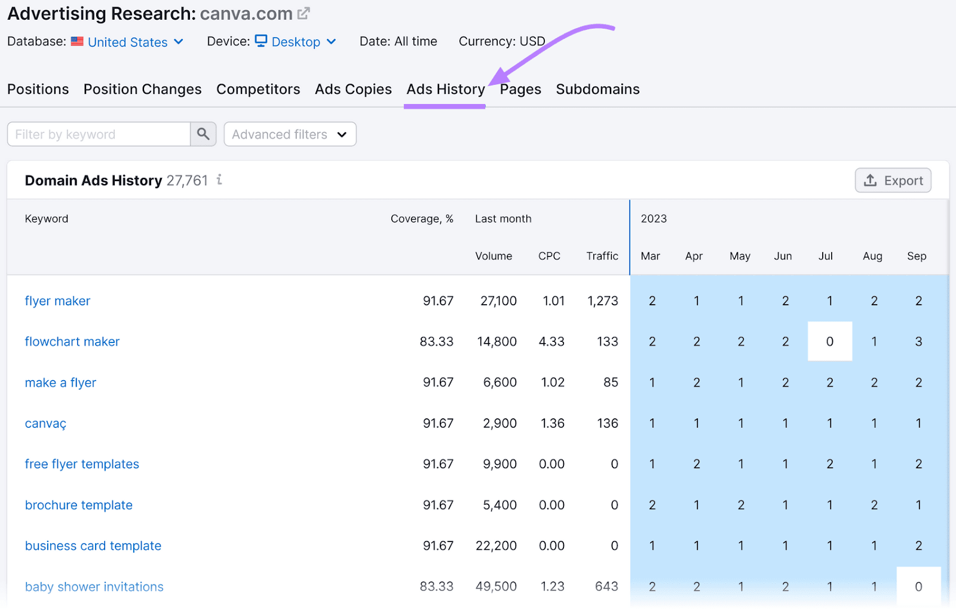The image size is (956, 609).
Task: Open the Position Changes tab
Action: (142, 89)
